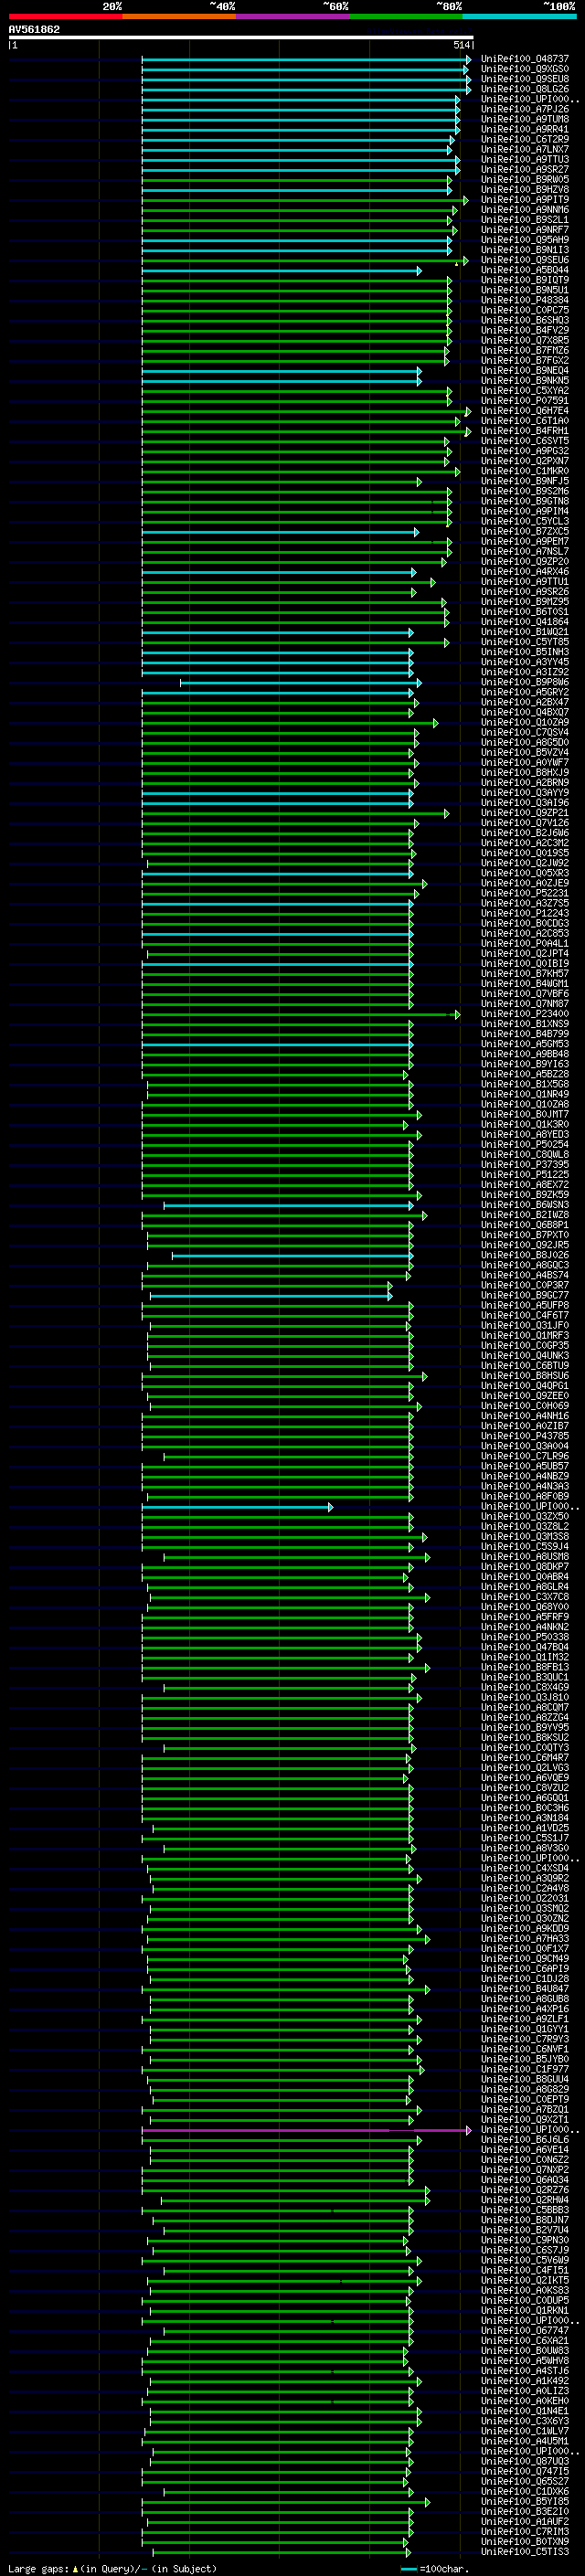The image size is (585, 2576).
Task: Select label UniRef100_A9NRF7
Action: [x=525, y=230]
